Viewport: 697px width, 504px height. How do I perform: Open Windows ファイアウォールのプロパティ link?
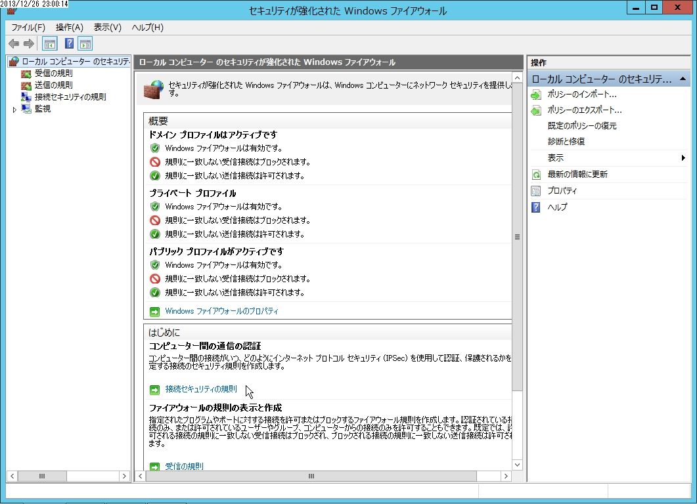(x=222, y=311)
